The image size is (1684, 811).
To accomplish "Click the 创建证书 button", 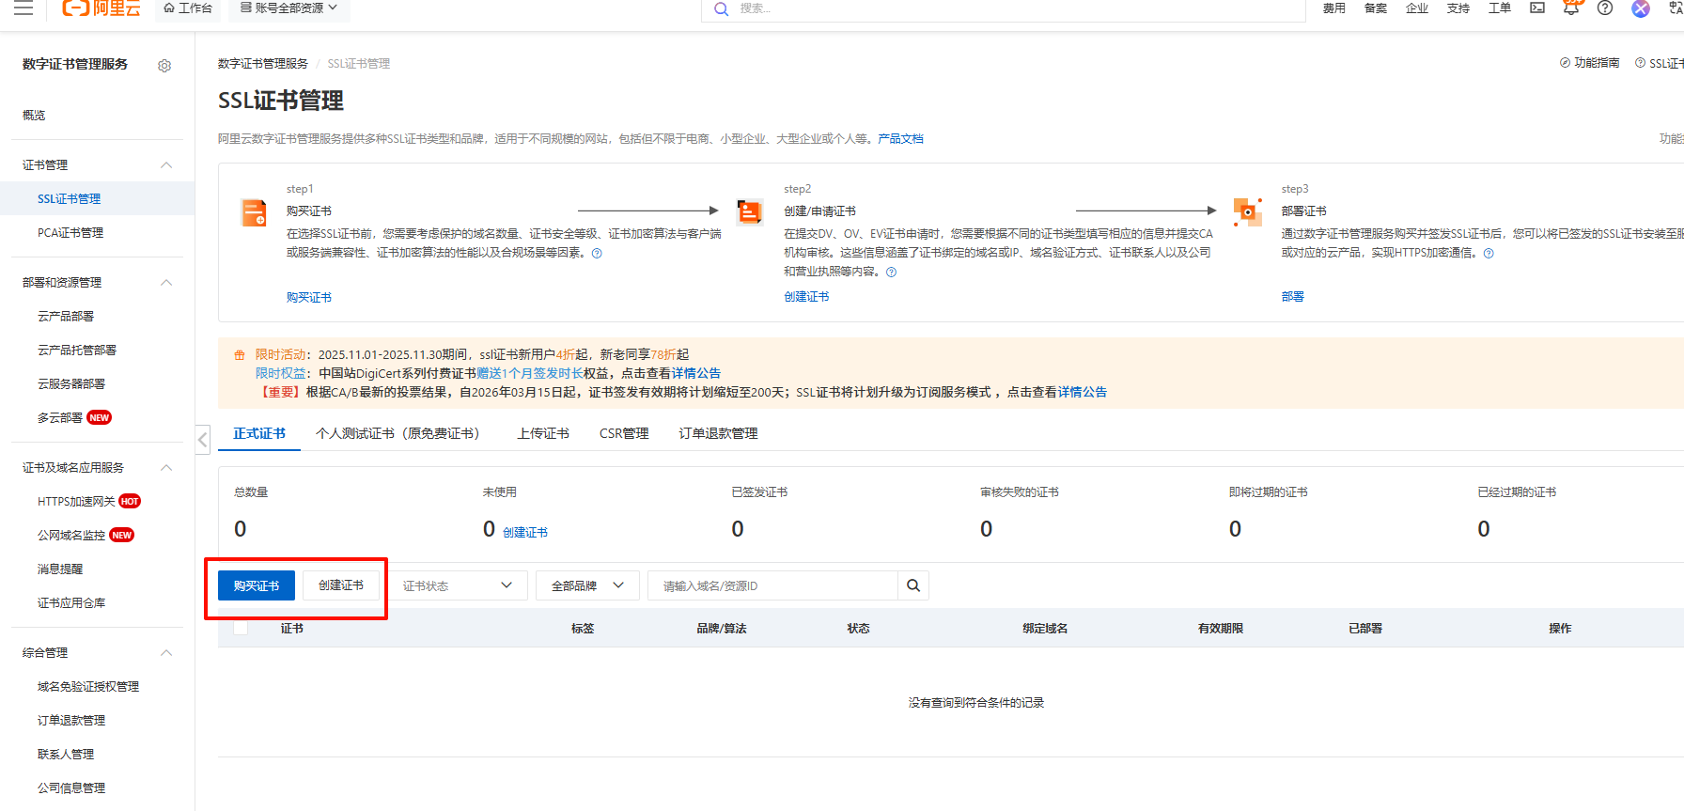I will point(341,585).
